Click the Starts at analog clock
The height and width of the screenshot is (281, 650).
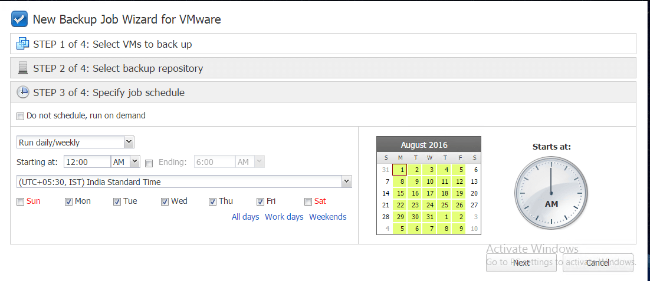point(551,193)
